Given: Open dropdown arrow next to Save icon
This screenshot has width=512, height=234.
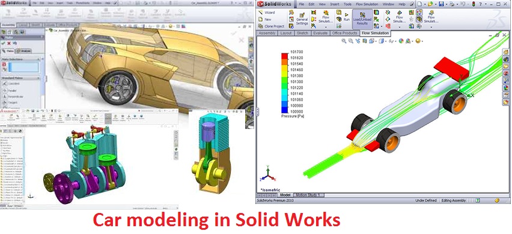Looking at the screenshot, I should [446, 5].
